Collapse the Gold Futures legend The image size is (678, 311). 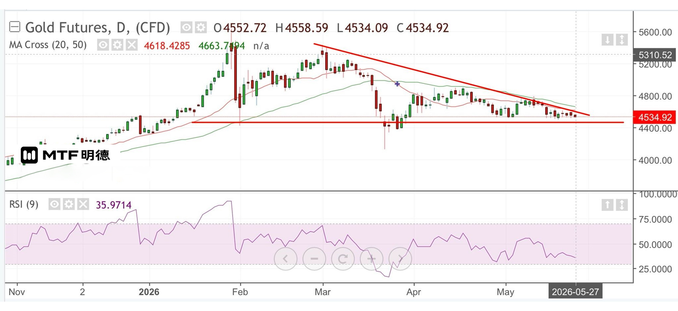(14, 28)
